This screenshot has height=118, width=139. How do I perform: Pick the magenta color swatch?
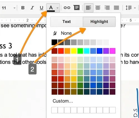tap(113, 51)
